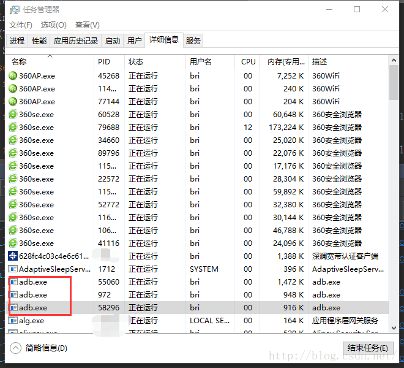Click the 628fc4c03c4e6c61 process icon
The width and height of the screenshot is (404, 368).
[x=13, y=256]
